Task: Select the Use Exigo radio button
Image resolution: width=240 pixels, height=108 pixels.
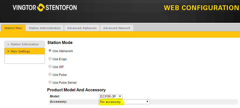Action: click(50, 59)
